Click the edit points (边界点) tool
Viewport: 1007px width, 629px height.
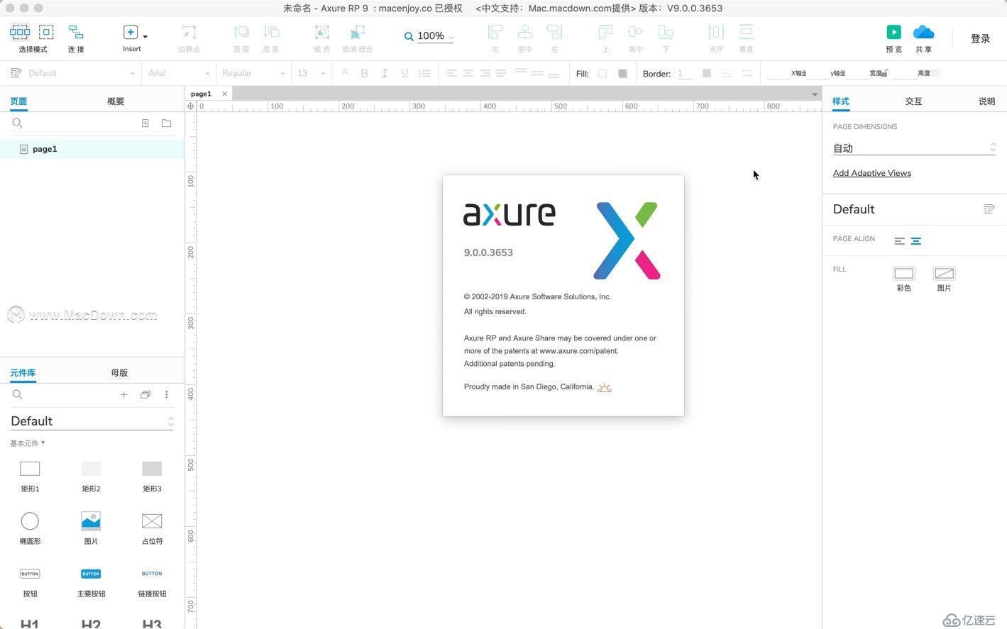click(189, 32)
